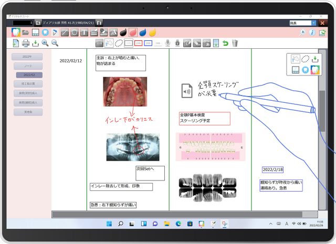Click the zoom in magnifier icon
This screenshot has width=336, height=244.
45,43
